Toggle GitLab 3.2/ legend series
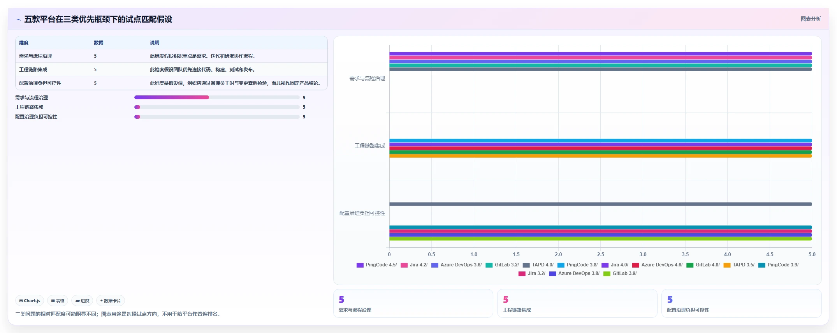This screenshot has height=333, width=837. [x=502, y=265]
